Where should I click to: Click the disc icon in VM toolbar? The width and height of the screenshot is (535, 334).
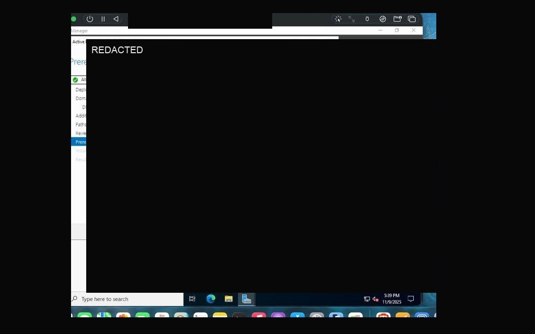click(383, 19)
